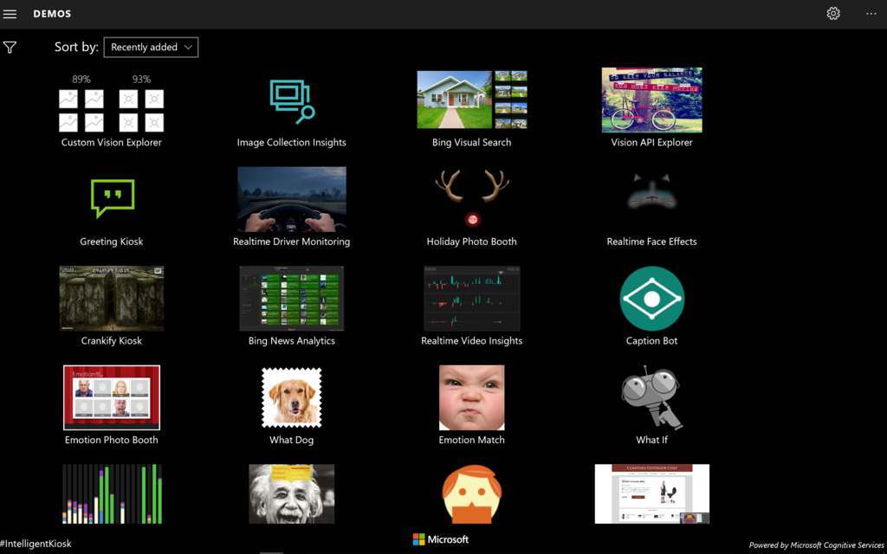Viewport: 887px width, 554px height.
Task: Open settings via the gear icon
Action: pyautogui.click(x=833, y=14)
